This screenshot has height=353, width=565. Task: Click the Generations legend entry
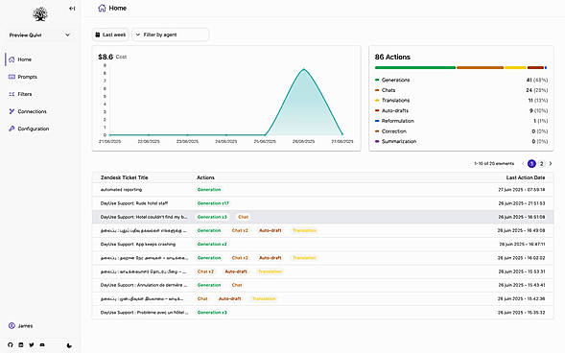click(x=392, y=80)
